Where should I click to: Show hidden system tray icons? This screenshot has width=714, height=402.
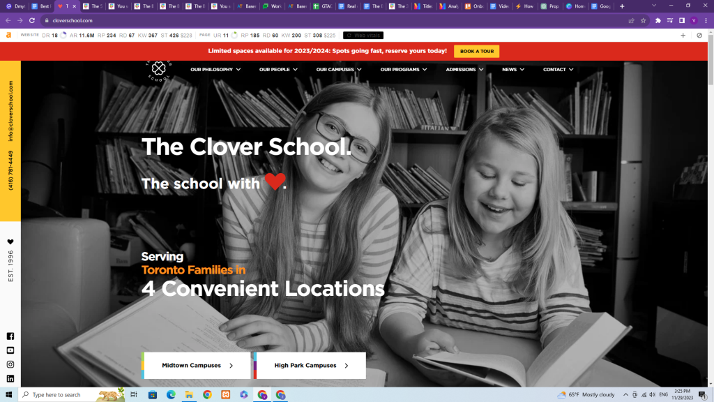(625, 395)
